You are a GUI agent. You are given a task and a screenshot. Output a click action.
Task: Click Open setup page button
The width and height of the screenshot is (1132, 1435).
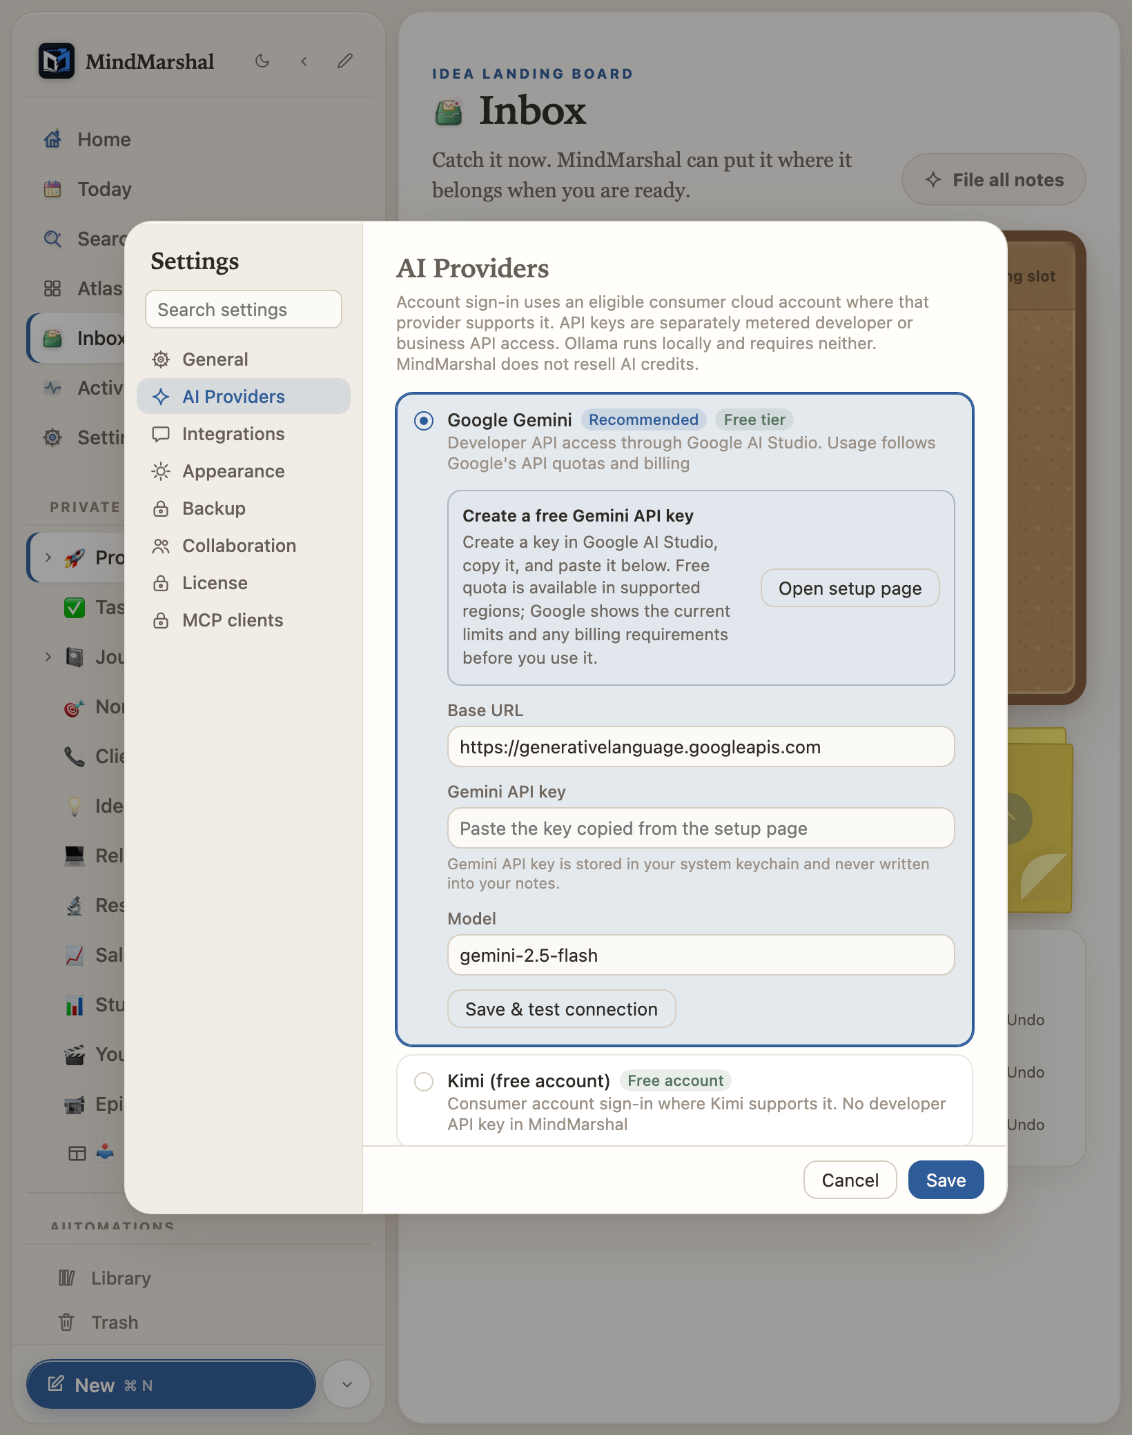[x=850, y=588]
